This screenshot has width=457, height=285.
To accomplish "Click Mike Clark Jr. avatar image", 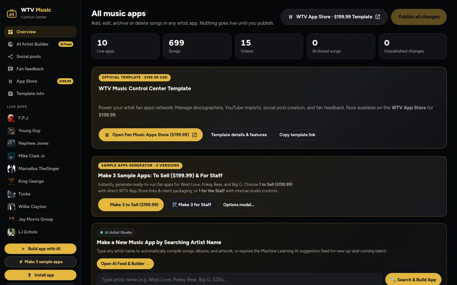I will point(11,156).
